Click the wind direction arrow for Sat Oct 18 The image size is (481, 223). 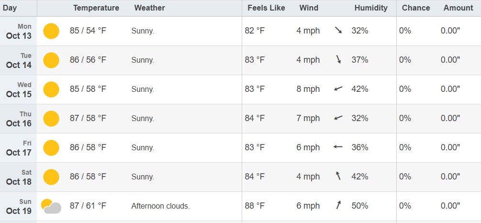pos(338,177)
